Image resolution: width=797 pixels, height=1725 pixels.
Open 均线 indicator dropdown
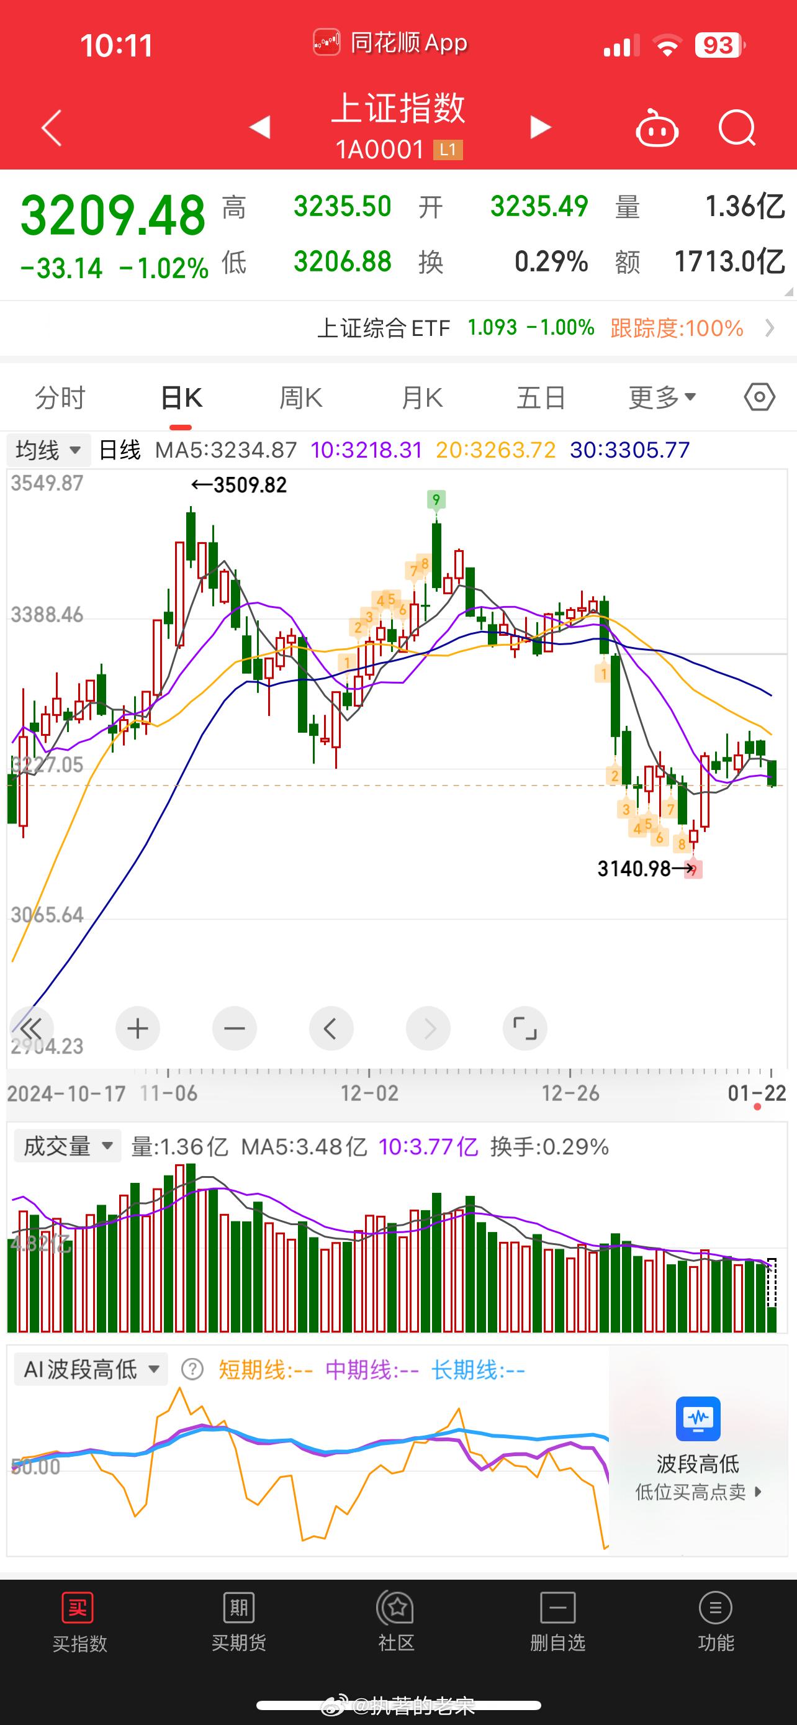48,450
